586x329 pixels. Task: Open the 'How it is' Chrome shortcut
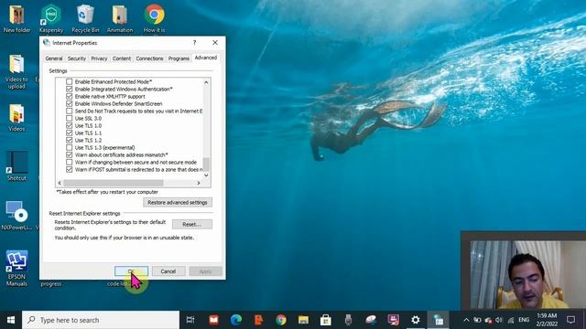click(x=155, y=18)
